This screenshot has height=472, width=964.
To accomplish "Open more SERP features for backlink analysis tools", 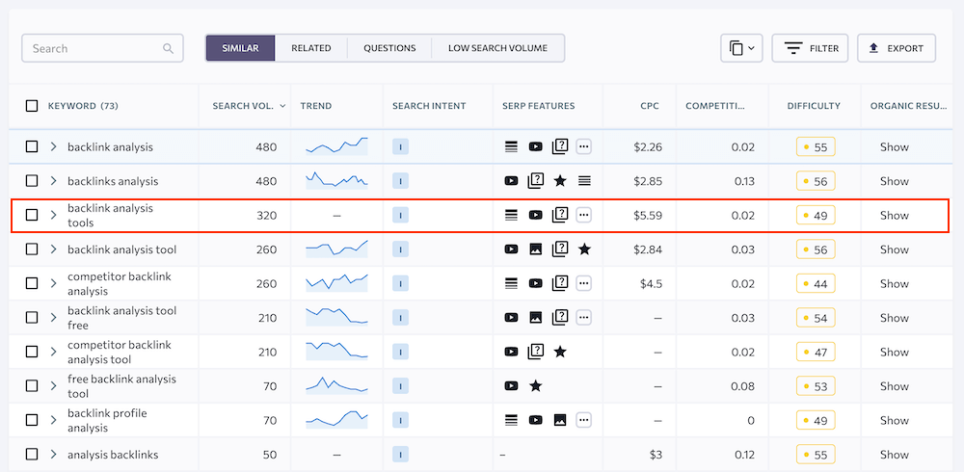I will 584,216.
